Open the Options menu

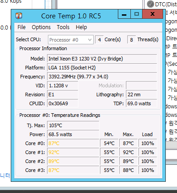41,27
